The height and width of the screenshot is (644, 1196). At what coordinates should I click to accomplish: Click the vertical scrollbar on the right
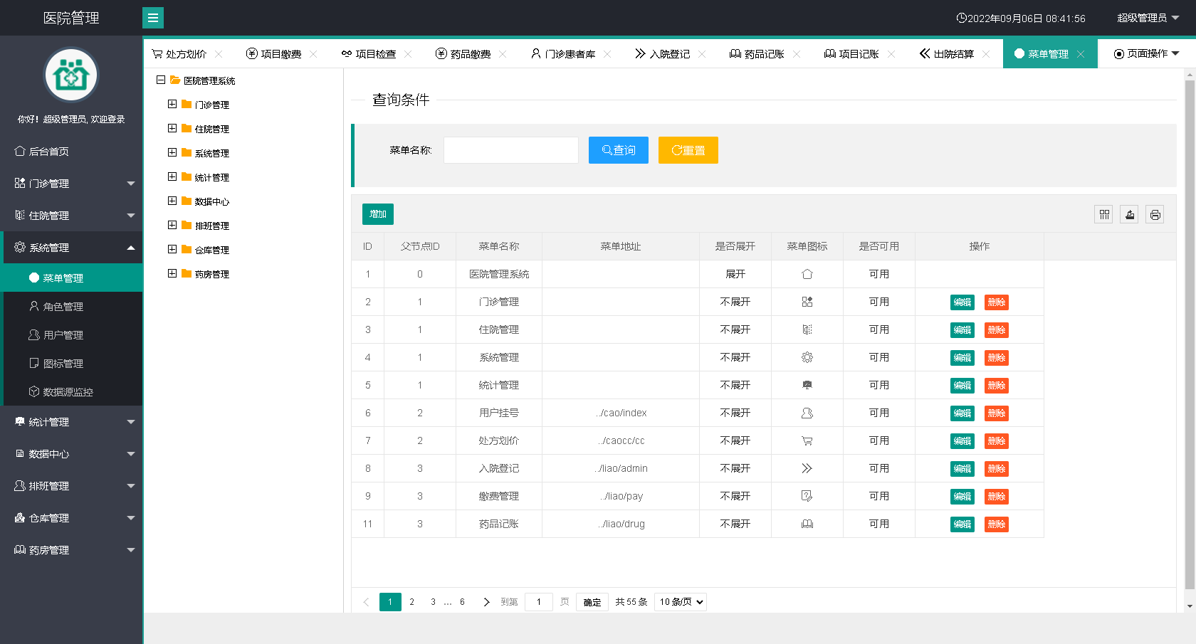[x=1190, y=334]
